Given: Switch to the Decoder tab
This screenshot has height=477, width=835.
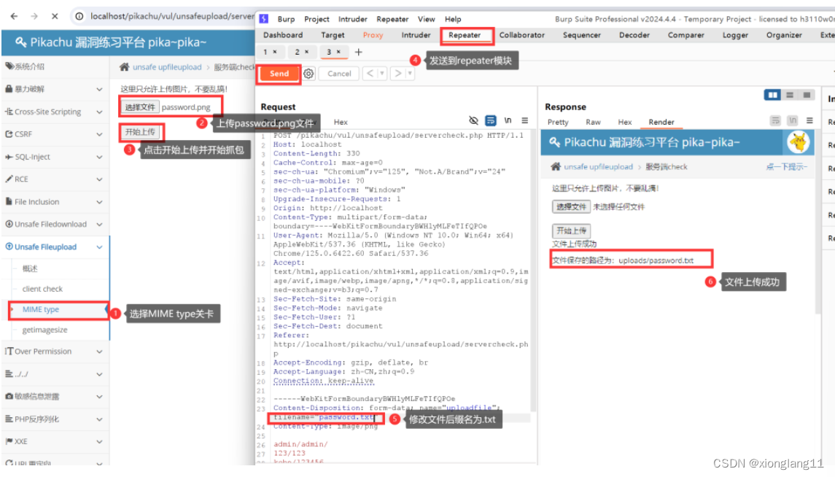Looking at the screenshot, I should point(634,34).
